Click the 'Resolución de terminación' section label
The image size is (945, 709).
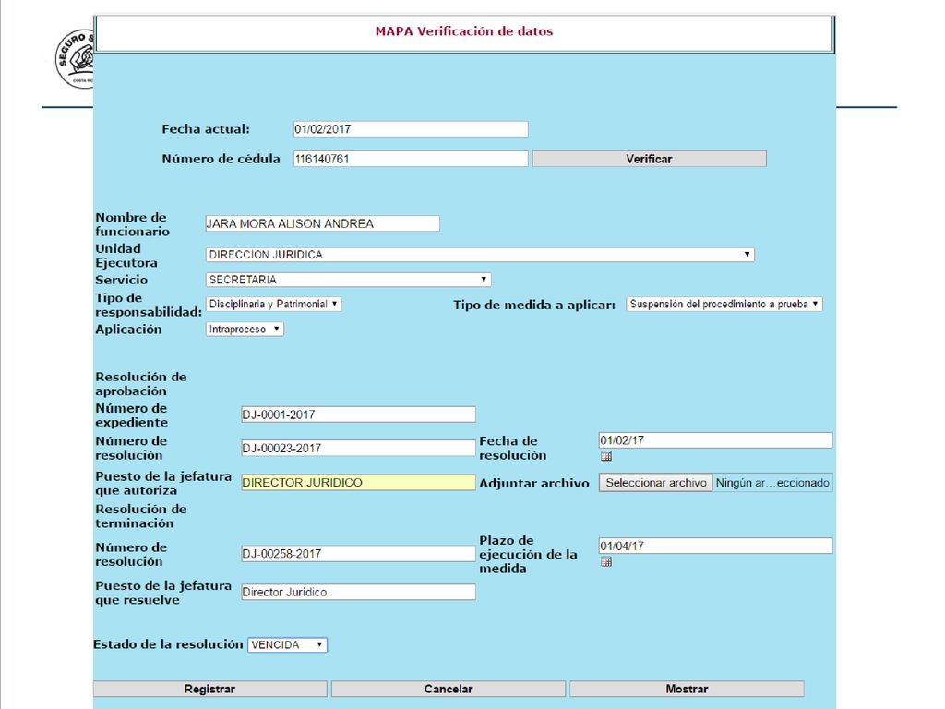[x=141, y=516]
